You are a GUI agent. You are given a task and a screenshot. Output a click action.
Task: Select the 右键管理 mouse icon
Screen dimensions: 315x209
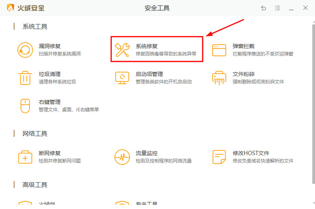point(25,105)
